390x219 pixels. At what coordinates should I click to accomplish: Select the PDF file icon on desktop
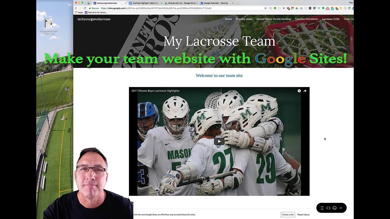coord(48,23)
